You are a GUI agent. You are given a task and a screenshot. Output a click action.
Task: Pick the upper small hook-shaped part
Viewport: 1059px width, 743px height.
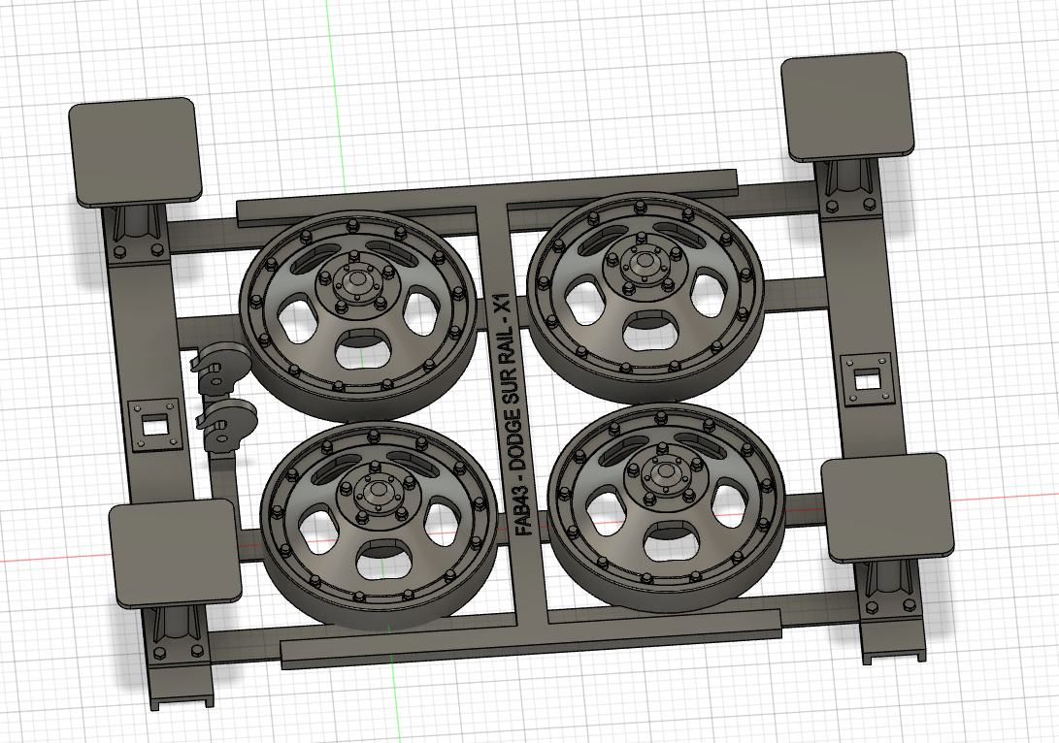click(219, 367)
